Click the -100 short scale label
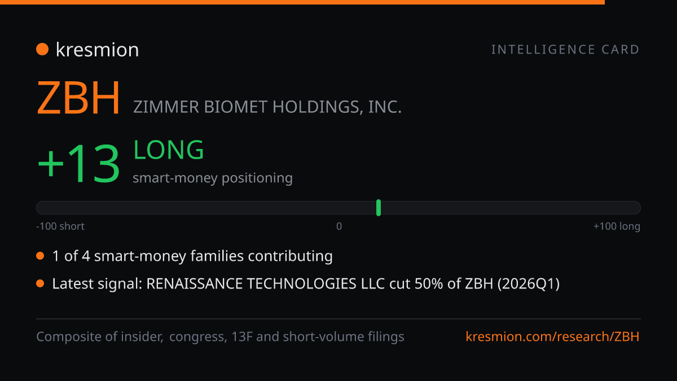 [x=60, y=226]
